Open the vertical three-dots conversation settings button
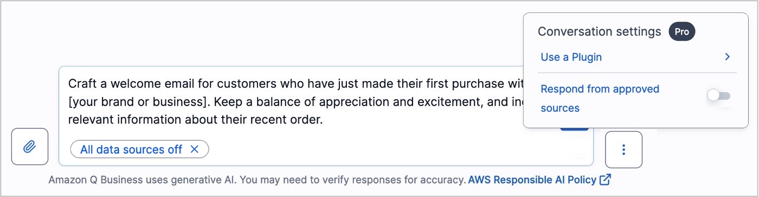The image size is (759, 197). point(623,149)
